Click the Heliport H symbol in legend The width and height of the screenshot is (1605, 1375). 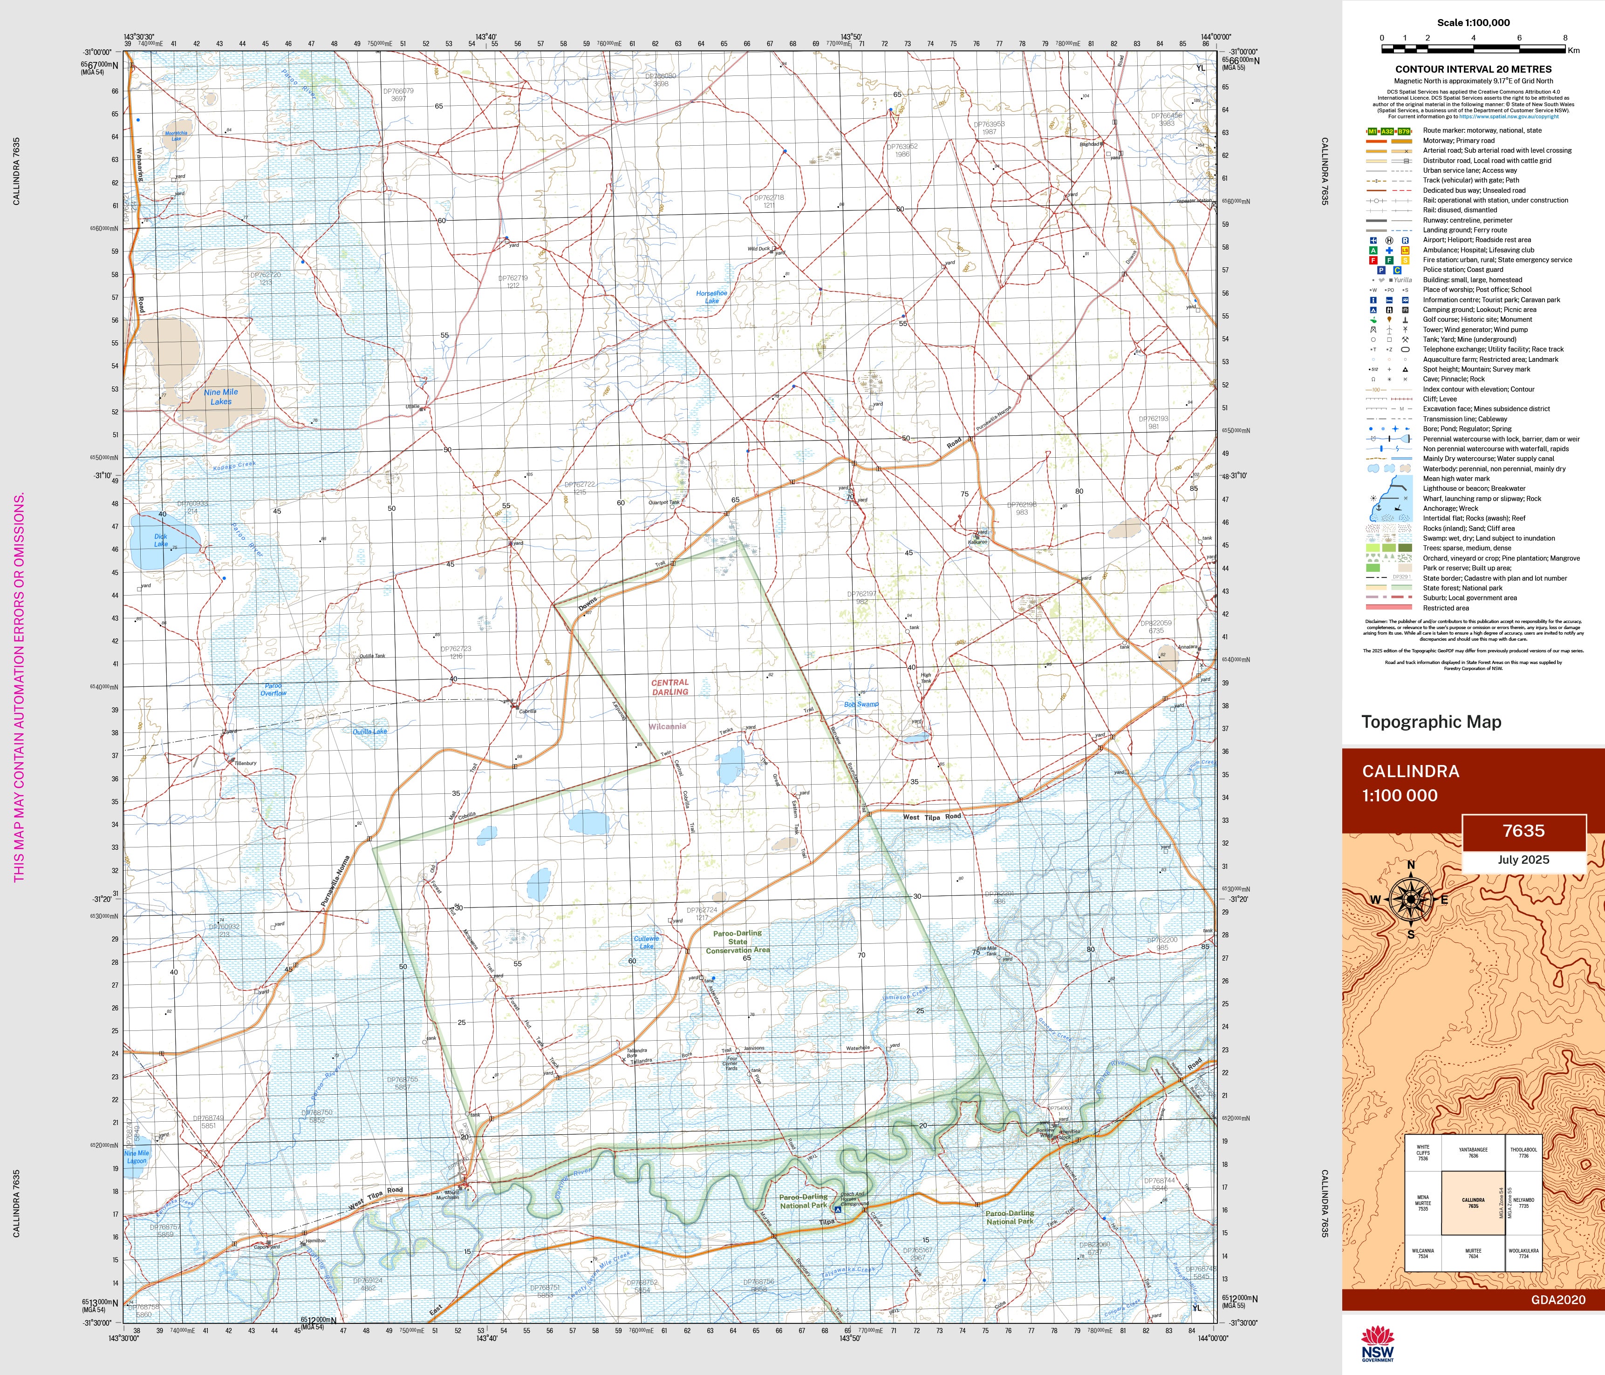(x=1389, y=241)
